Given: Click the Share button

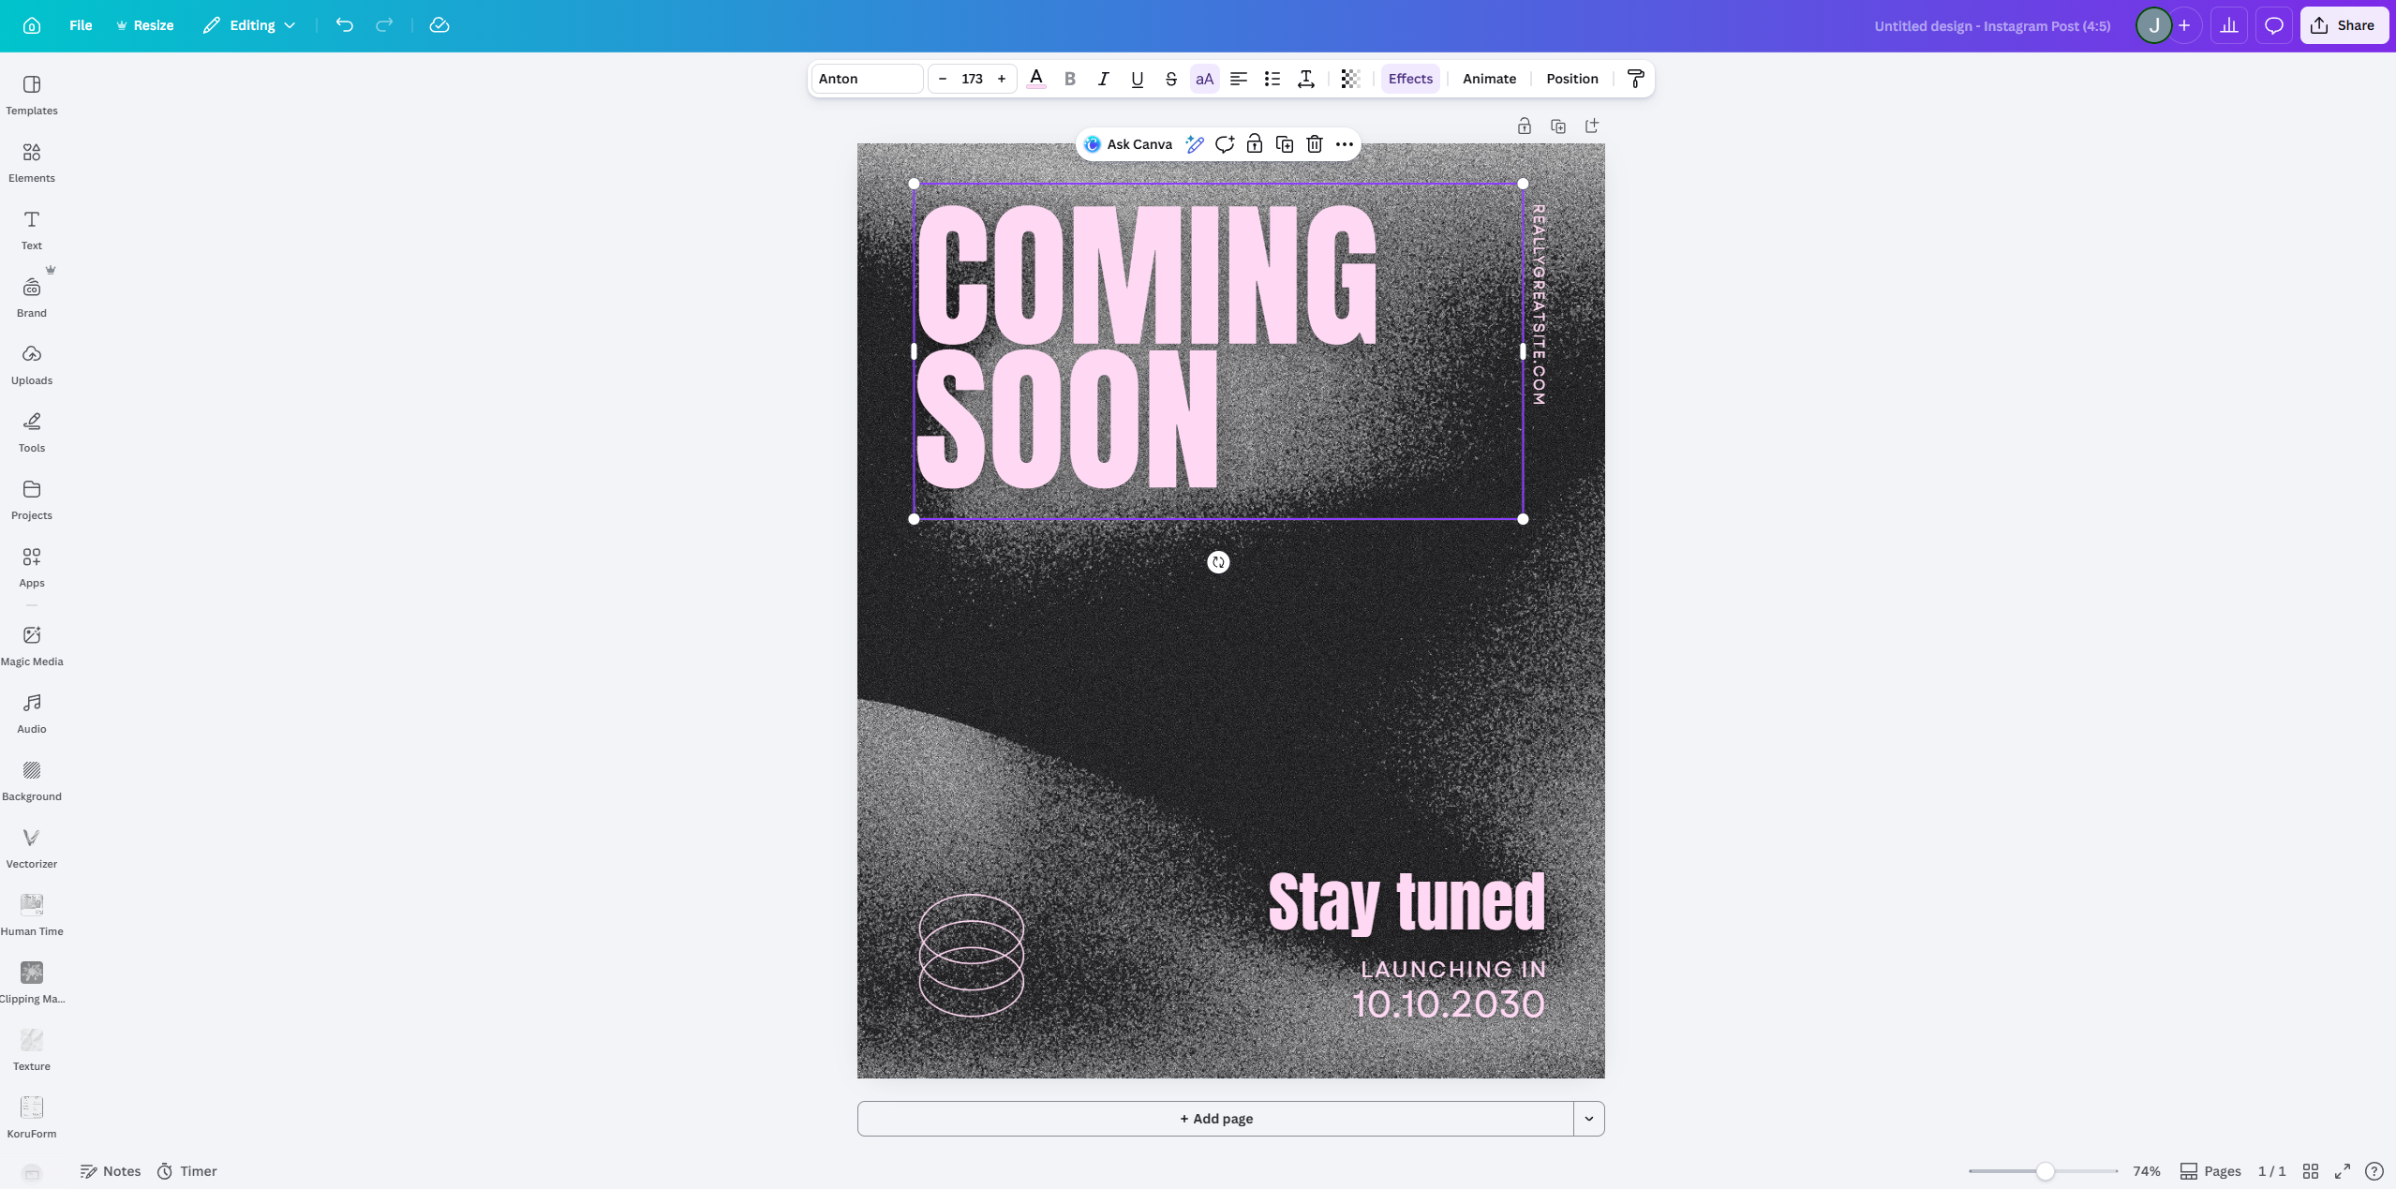Looking at the screenshot, I should pos(2343,25).
